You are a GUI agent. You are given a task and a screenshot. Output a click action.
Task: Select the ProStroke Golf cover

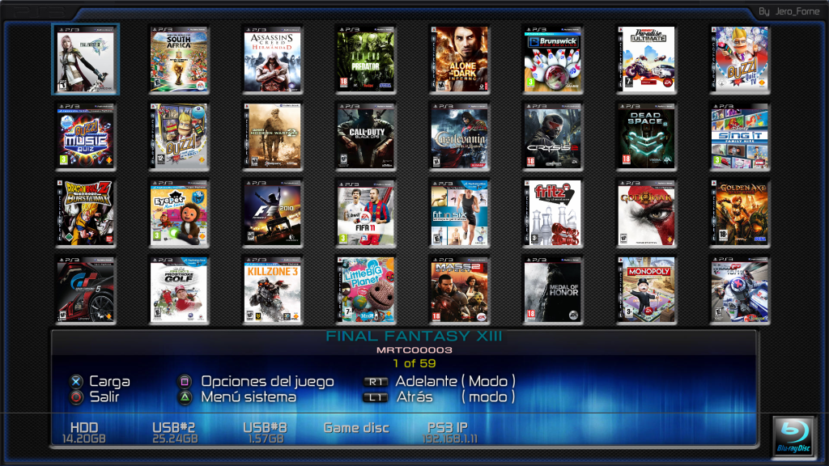179,290
